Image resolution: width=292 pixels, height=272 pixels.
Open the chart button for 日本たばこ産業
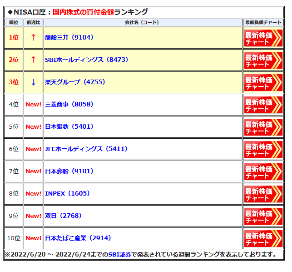click(x=263, y=238)
